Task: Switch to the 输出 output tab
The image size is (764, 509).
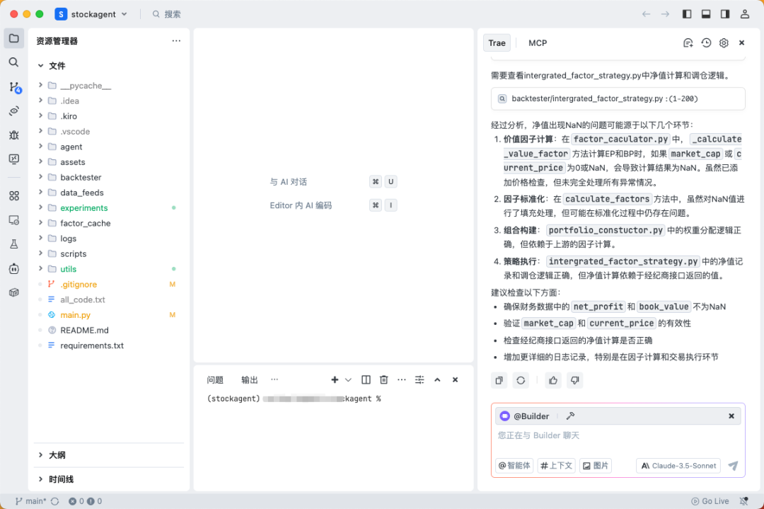Action: point(250,379)
